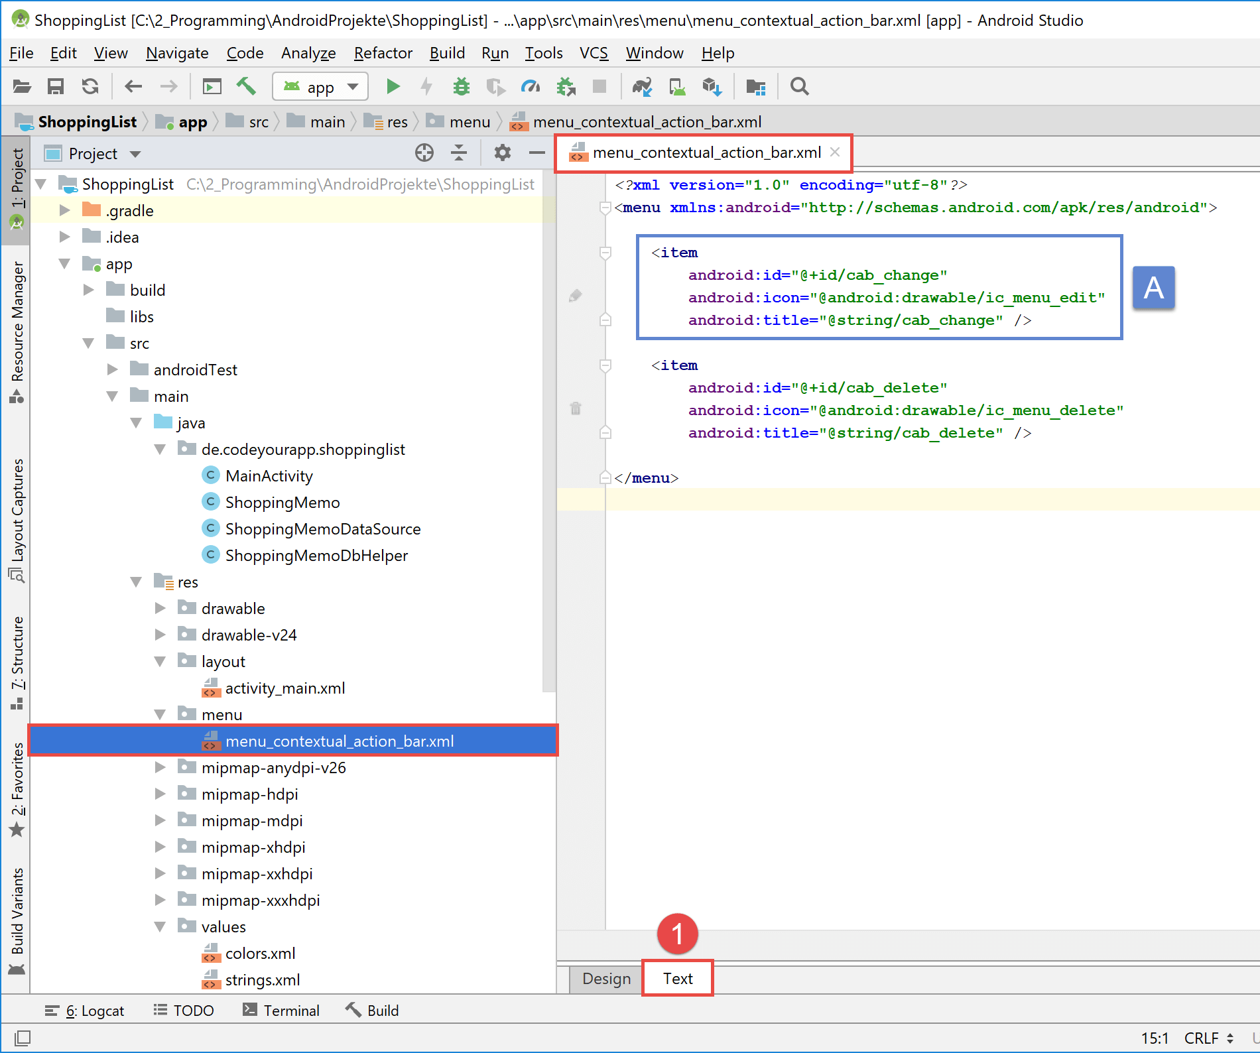Hide the Project panel with minus icon
The height and width of the screenshot is (1053, 1260).
pyautogui.click(x=537, y=153)
